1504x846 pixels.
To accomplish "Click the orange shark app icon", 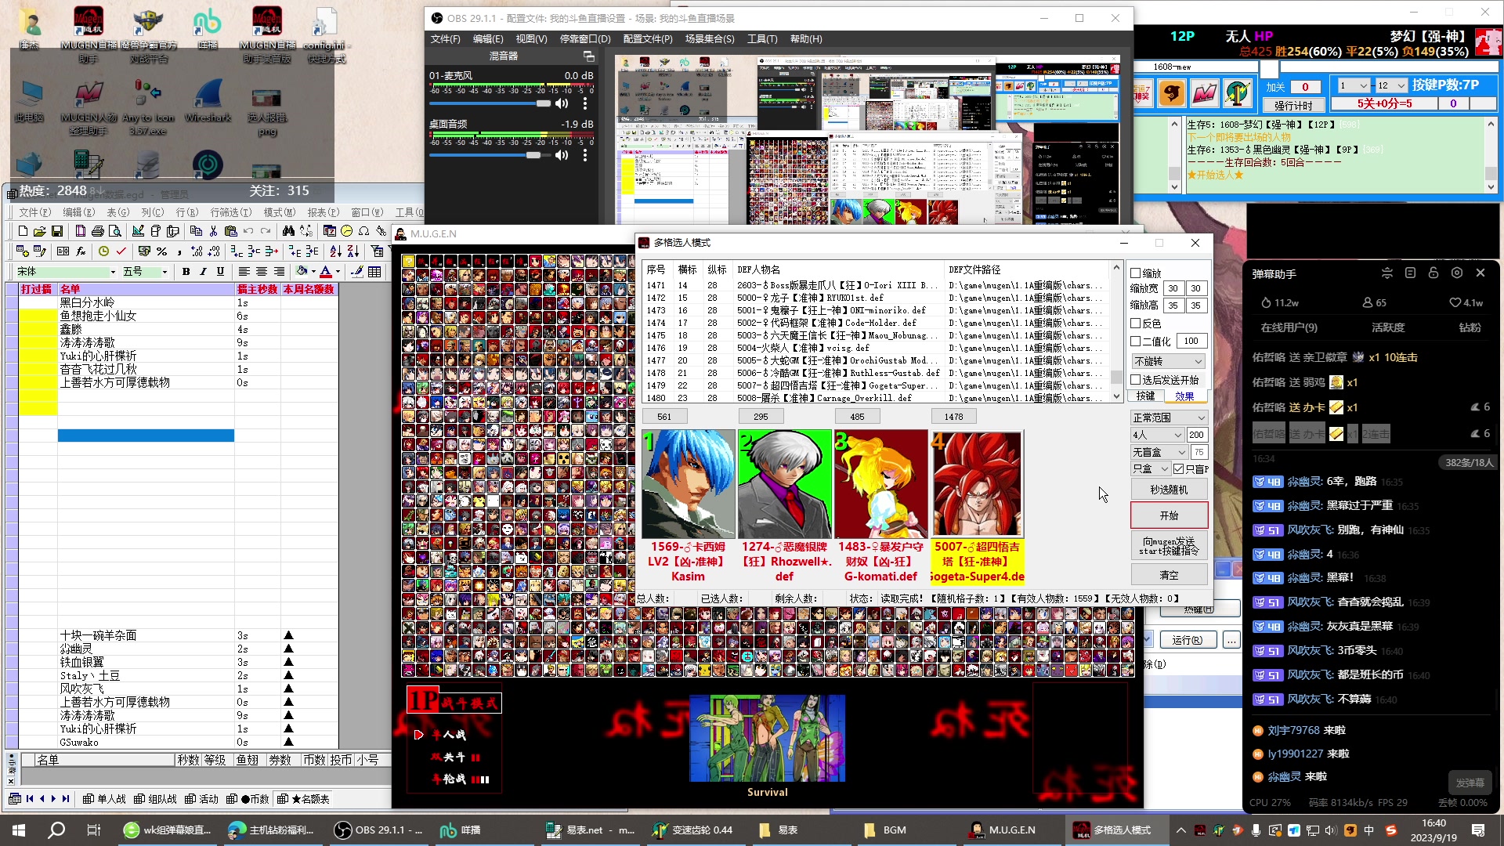I will pyautogui.click(x=1171, y=93).
